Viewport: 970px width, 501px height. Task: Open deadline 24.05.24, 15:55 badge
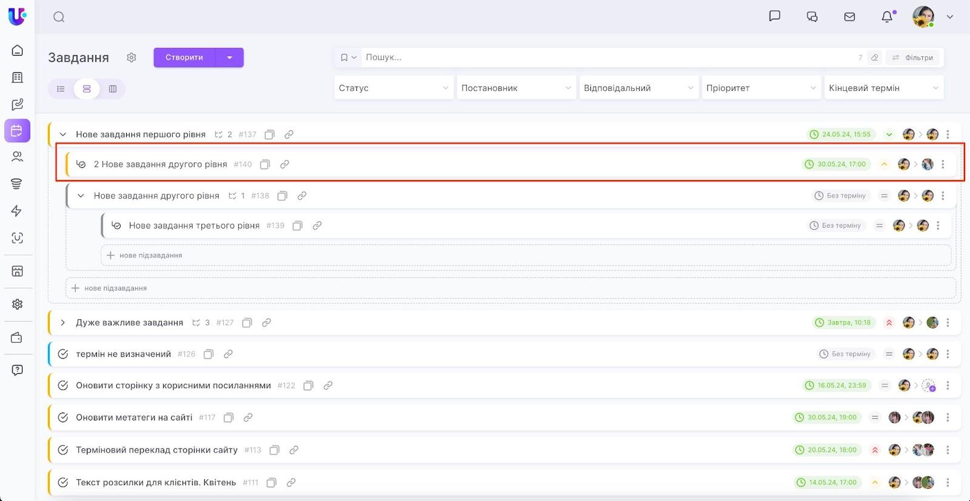pos(841,134)
